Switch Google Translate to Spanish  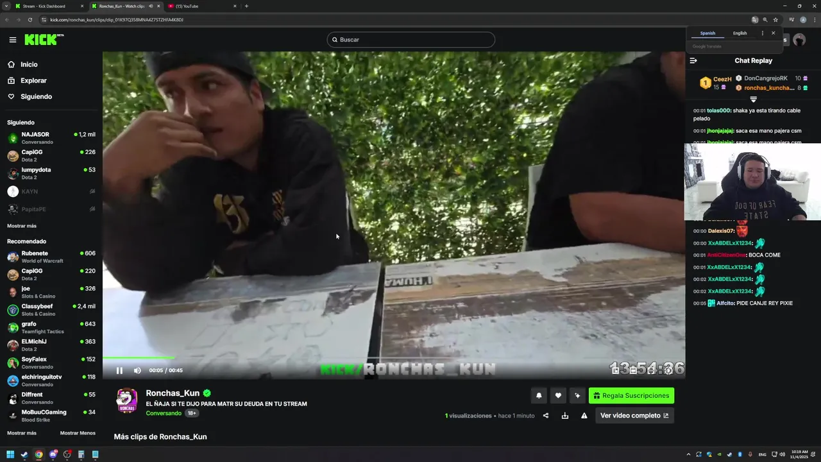(x=707, y=33)
